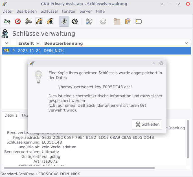Screen dimensions: 193x177
Task: Expand chevron at right of Benutzerkennung header
Action: 186,43
